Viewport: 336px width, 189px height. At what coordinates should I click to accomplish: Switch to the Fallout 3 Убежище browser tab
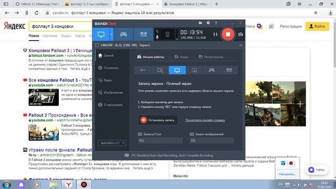pyautogui.click(x=38, y=4)
